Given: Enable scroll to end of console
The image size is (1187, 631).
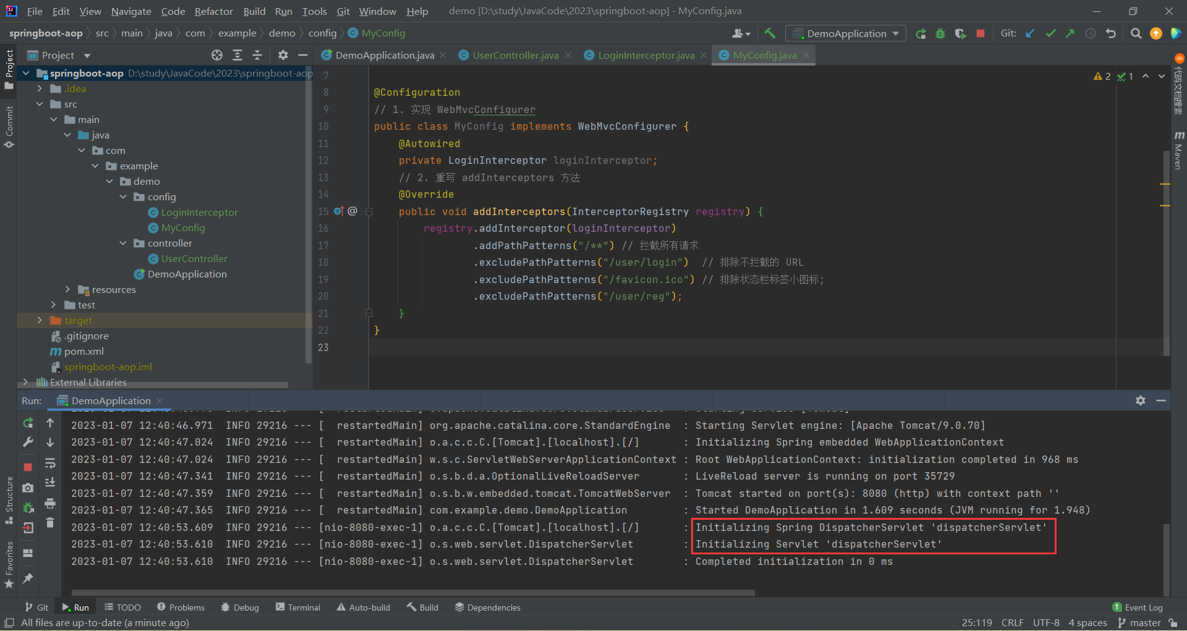Looking at the screenshot, I should (x=50, y=483).
